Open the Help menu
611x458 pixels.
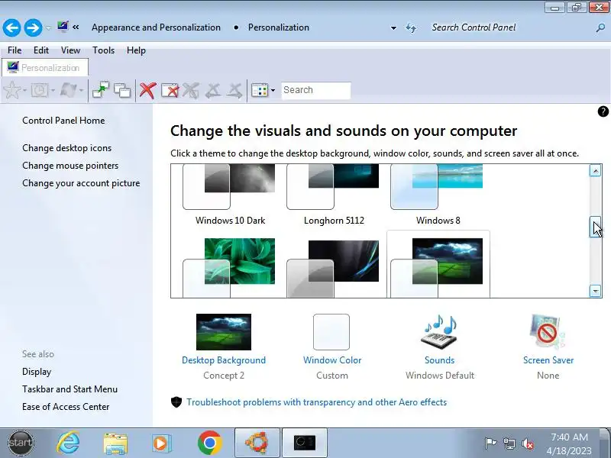coord(136,50)
